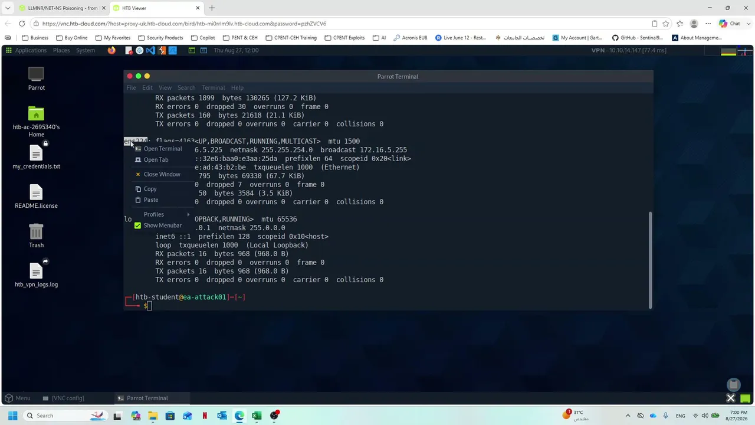Image resolution: width=755 pixels, height=425 pixels.
Task: Open the terminal Search menu
Action: coord(186,87)
